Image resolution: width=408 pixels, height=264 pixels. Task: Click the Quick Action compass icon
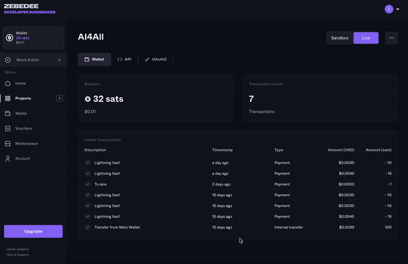point(7,60)
